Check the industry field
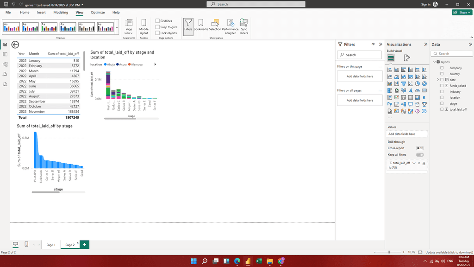This screenshot has width=474, height=267. point(442,91)
